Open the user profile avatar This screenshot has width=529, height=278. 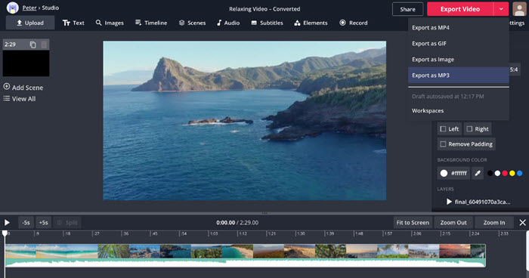click(x=519, y=9)
